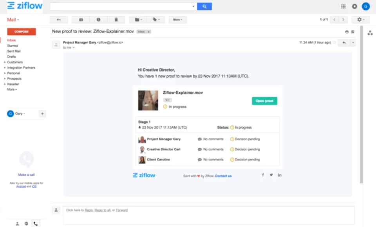Expand the Customers label
The image size is (376, 227).
(x=5, y=62)
